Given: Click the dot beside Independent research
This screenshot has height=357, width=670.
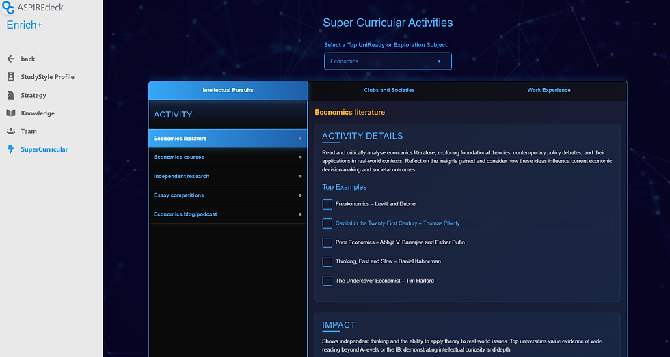Looking at the screenshot, I should click(x=300, y=176).
